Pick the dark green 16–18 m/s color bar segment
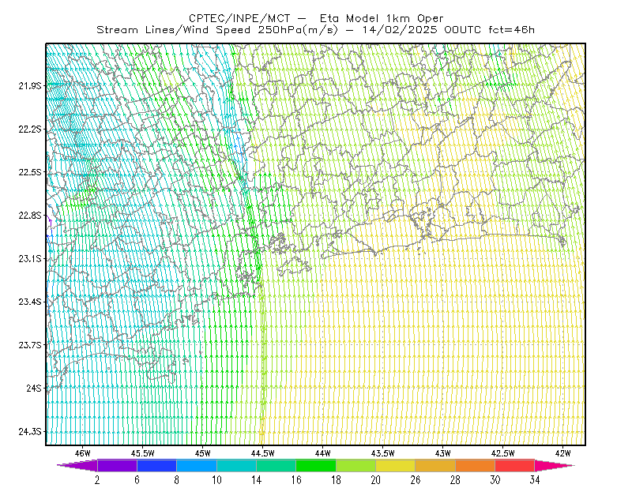Viewport: 632px width, 488px height. click(x=316, y=465)
